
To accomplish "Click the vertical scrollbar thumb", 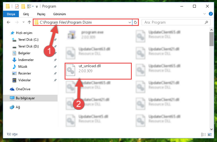I will (211, 39).
